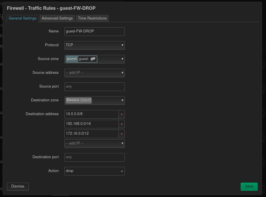
Task: Open the add IP dropdown under Destination address
Action: [122, 143]
